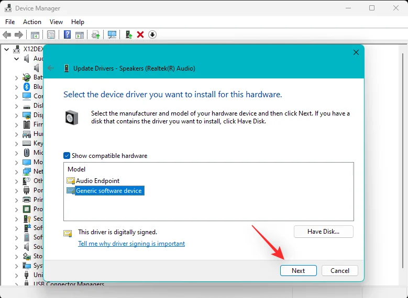Click the disable device down-arrow icon
This screenshot has width=408, height=298.
coord(152,35)
